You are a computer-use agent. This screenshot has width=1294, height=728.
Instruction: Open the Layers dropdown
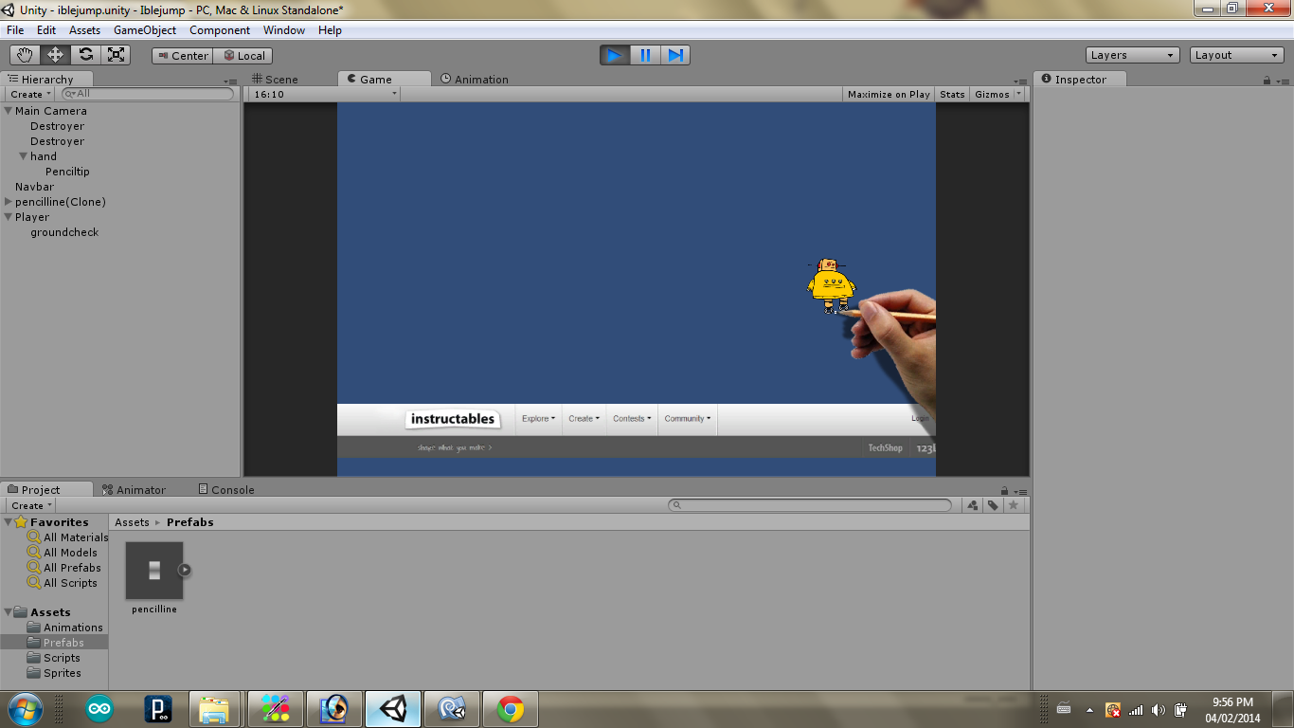[1132, 55]
